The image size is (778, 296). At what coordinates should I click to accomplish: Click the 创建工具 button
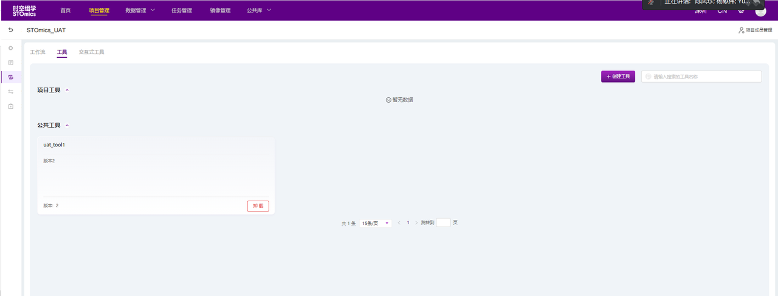click(x=618, y=77)
